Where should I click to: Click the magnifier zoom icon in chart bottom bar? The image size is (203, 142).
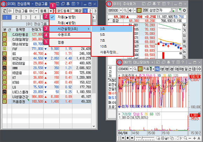(185, 138)
